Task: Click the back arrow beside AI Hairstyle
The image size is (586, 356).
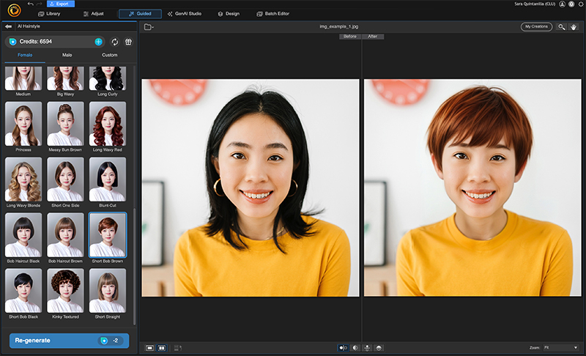Action: point(8,26)
